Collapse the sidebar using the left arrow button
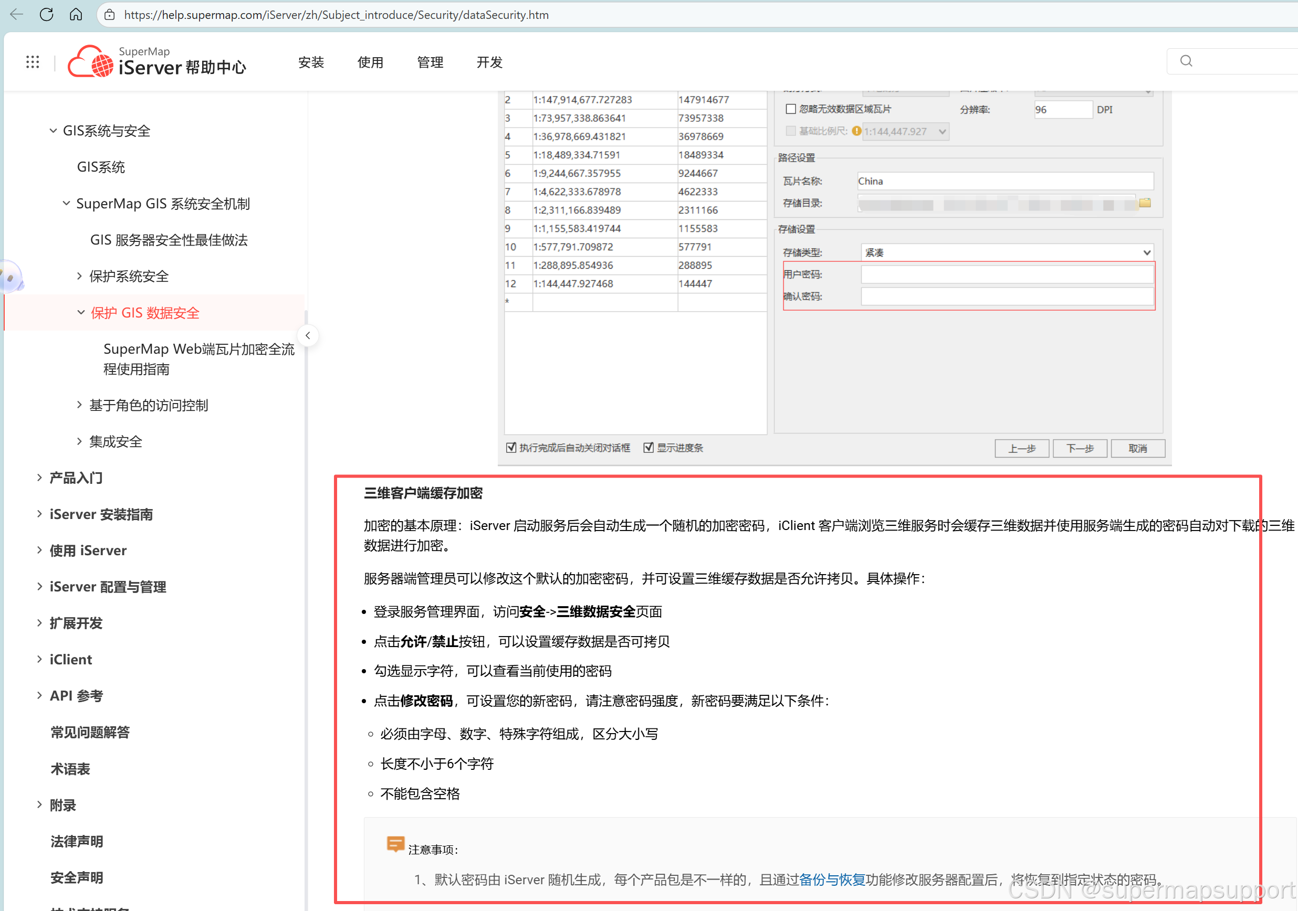Viewport: 1298px width, 911px height. [308, 335]
